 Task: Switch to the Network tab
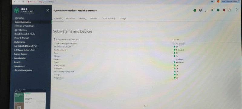[x=94, y=19]
